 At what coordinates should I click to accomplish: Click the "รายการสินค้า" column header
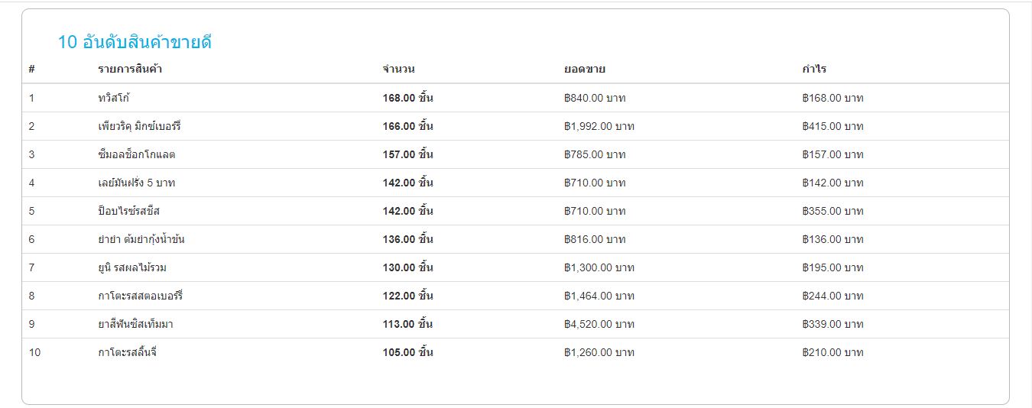pyautogui.click(x=130, y=70)
